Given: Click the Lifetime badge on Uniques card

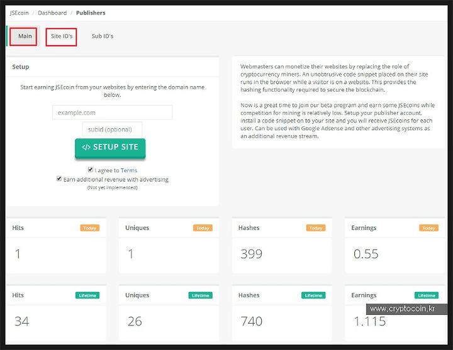Looking at the screenshot, I should pos(201,295).
